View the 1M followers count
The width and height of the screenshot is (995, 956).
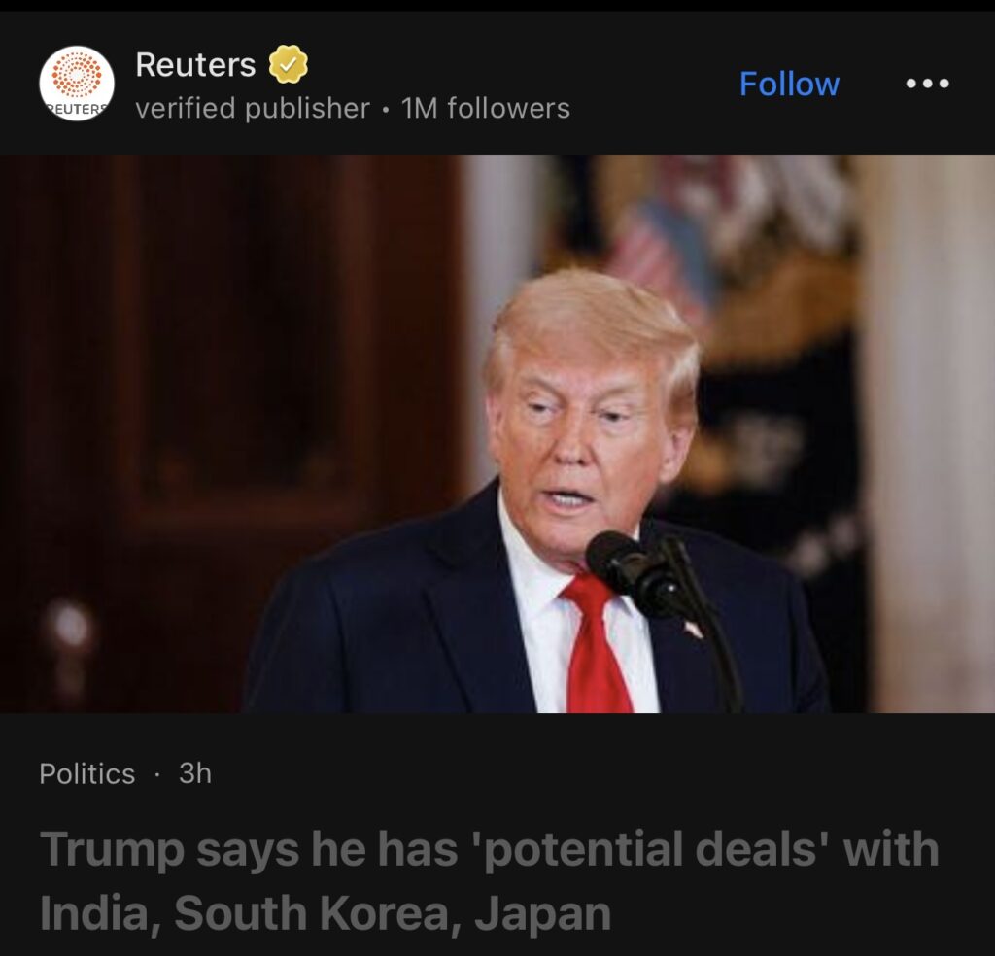pos(486,108)
